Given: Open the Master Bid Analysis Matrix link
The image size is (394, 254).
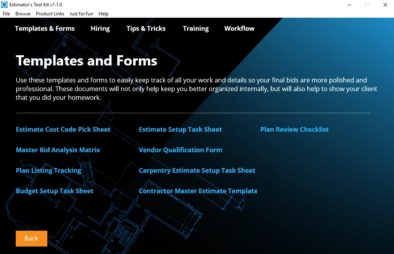Looking at the screenshot, I should (x=58, y=150).
